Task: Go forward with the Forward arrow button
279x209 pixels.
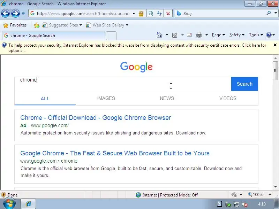Action: [15, 14]
